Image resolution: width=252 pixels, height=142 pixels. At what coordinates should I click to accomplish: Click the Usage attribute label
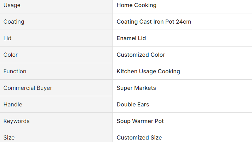click(12, 5)
